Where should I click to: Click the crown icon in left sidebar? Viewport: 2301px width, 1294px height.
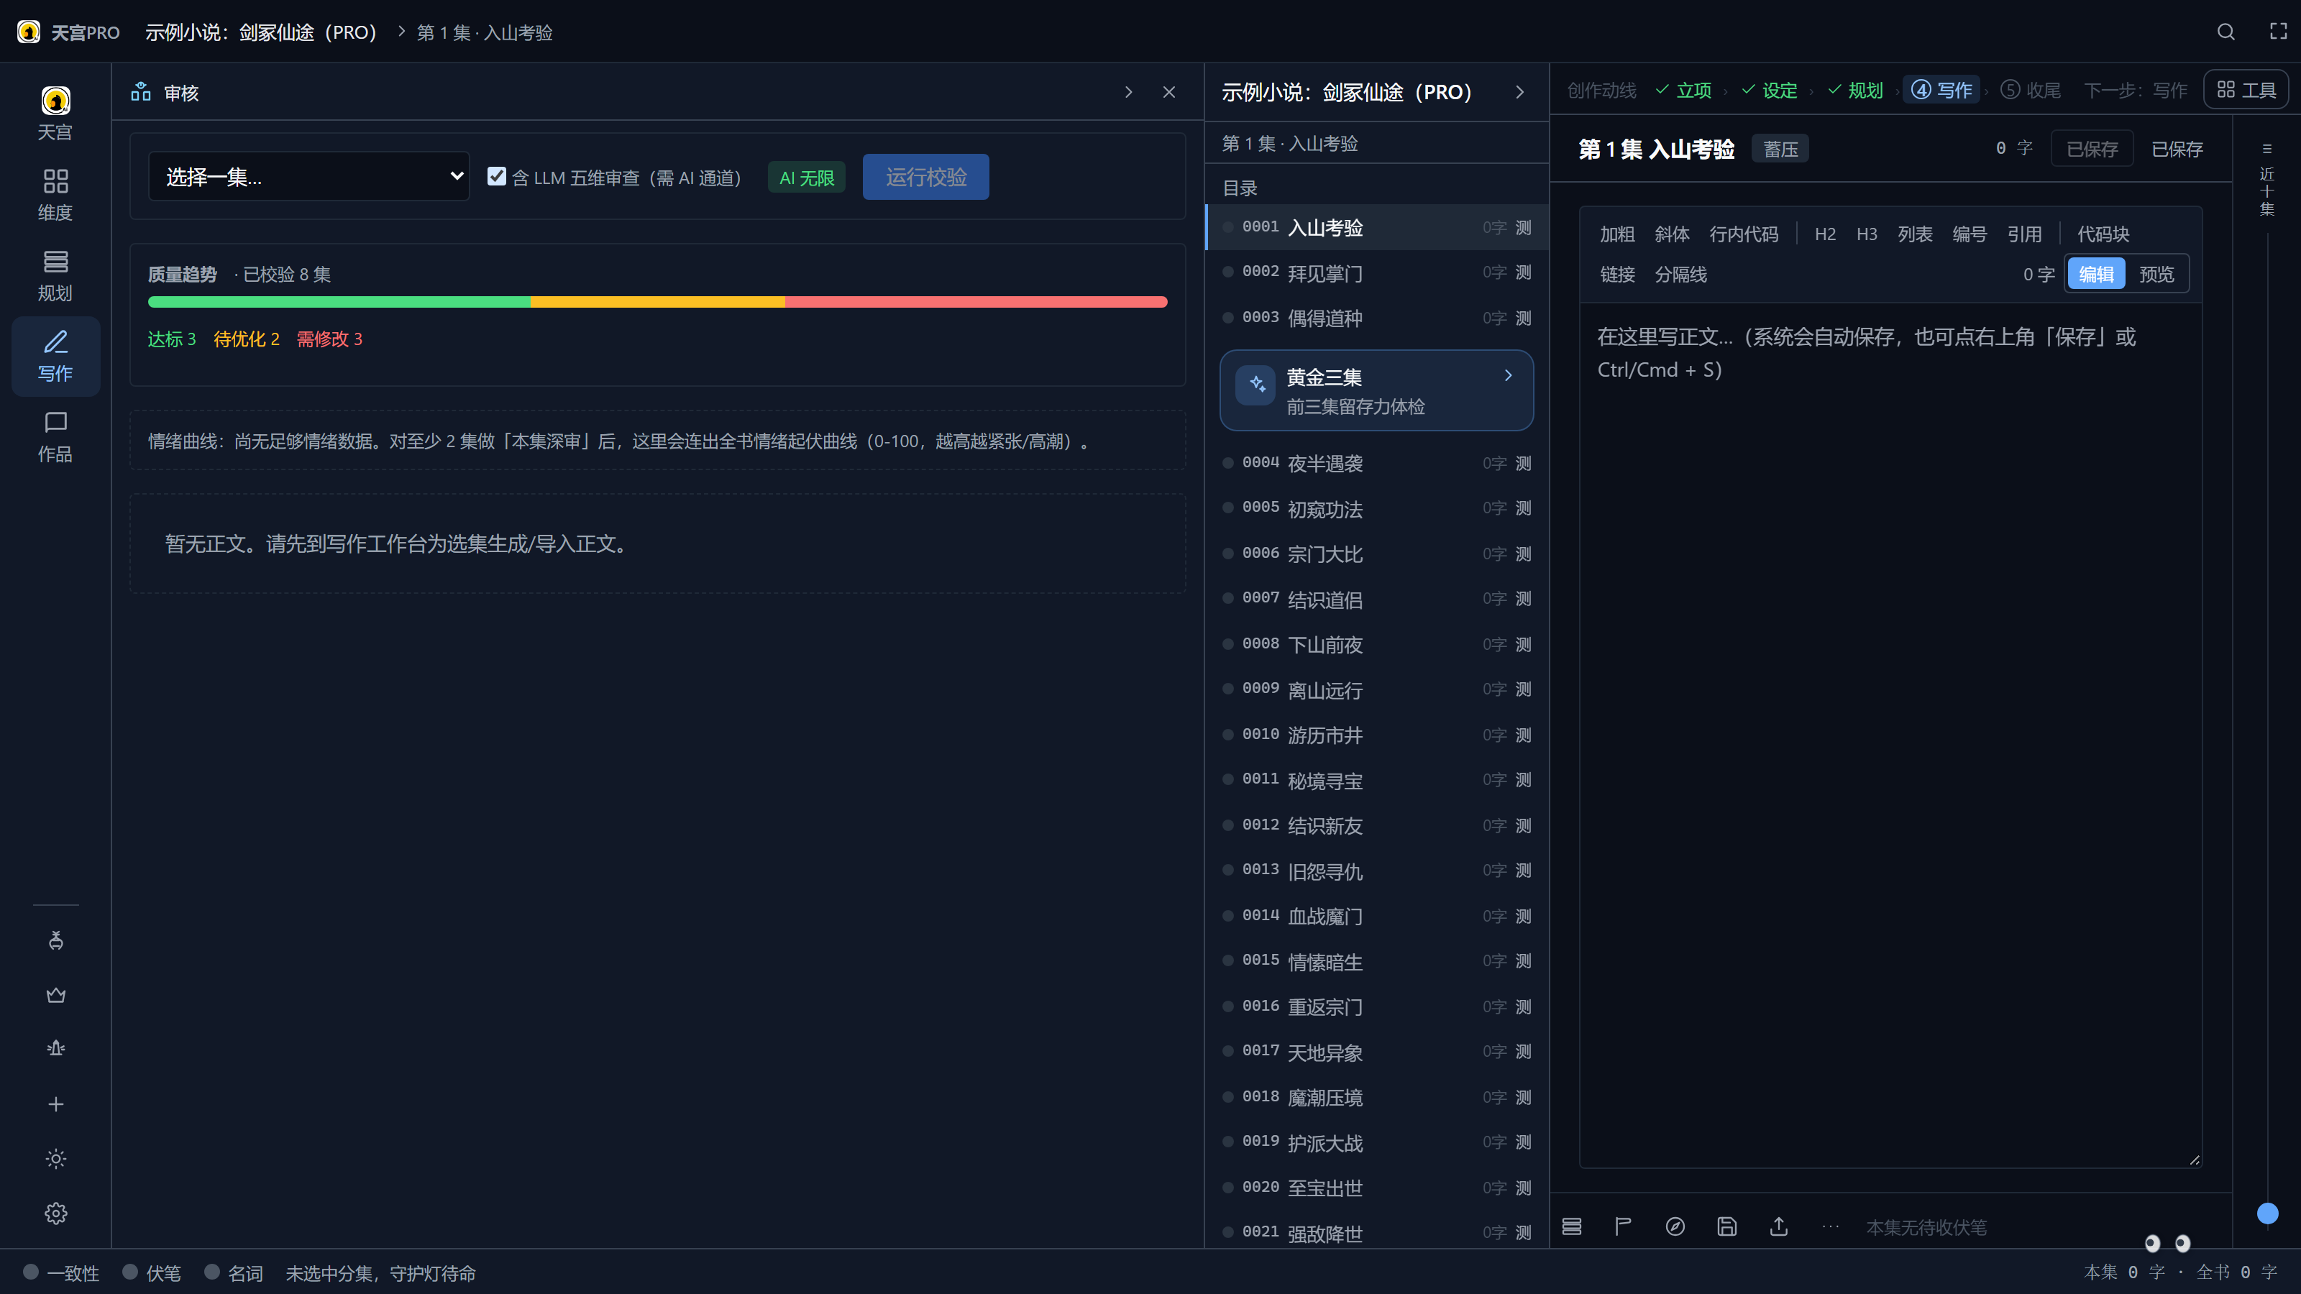click(56, 995)
